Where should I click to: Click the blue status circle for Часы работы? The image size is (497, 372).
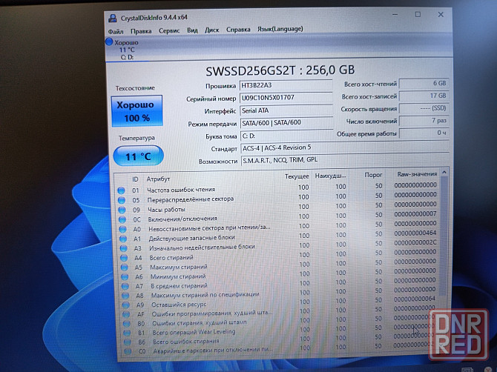click(122, 210)
